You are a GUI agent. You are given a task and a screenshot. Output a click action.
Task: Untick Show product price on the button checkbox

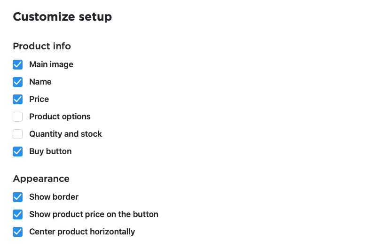[x=18, y=214]
